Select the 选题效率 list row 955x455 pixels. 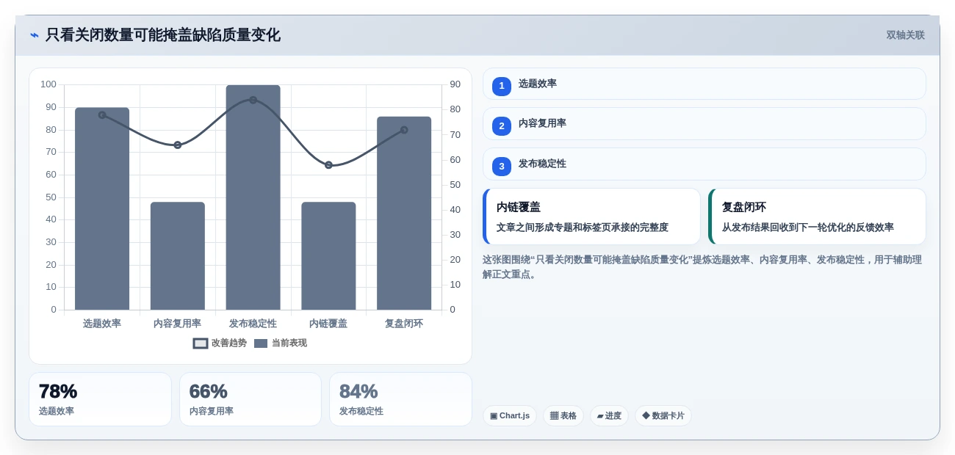tap(704, 84)
